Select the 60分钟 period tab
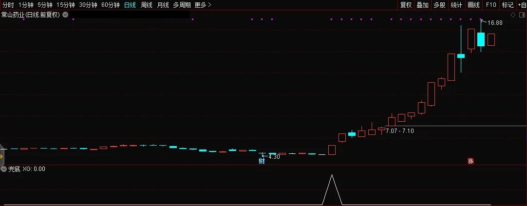527x206 pixels. (110, 5)
